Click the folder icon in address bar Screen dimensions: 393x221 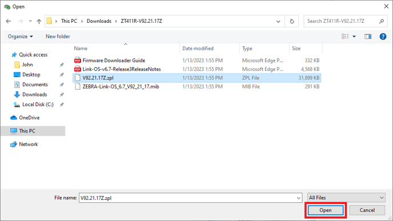tap(49, 21)
